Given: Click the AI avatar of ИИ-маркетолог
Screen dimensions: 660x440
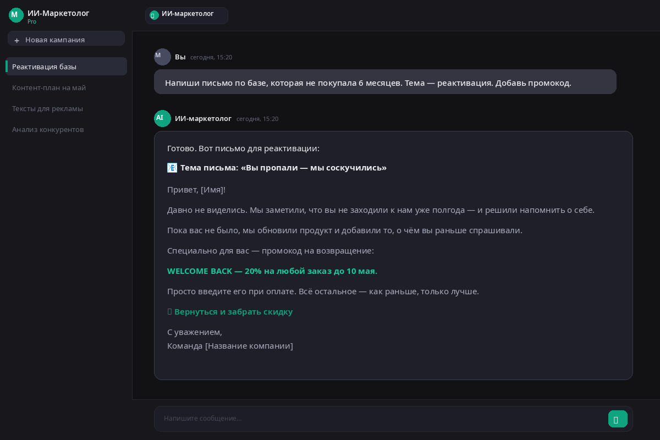Looking at the screenshot, I should (x=162, y=118).
